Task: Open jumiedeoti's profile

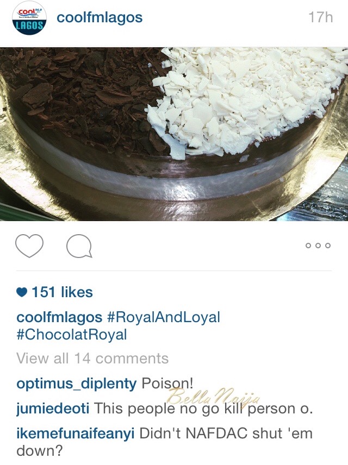Action: tap(53, 409)
